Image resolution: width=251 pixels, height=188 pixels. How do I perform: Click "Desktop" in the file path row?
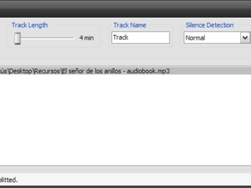pyautogui.click(x=20, y=71)
